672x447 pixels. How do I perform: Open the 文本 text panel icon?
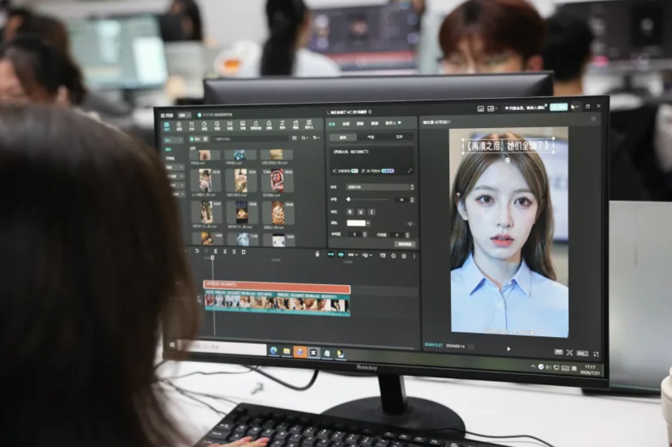(x=191, y=125)
